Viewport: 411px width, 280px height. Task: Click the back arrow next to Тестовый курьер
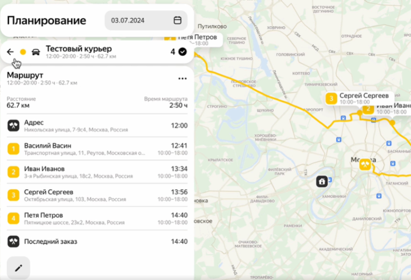click(x=10, y=52)
